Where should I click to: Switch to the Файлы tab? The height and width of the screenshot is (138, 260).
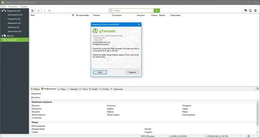click(35, 89)
